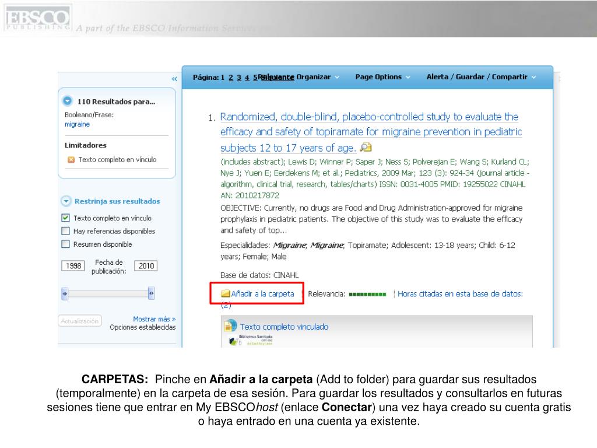Collapse the 110 Resultados para section
The image size is (597, 448).
68,101
